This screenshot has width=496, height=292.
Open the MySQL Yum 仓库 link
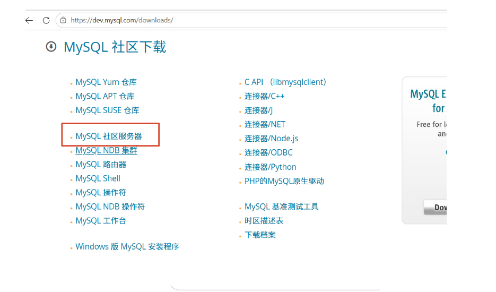106,82
